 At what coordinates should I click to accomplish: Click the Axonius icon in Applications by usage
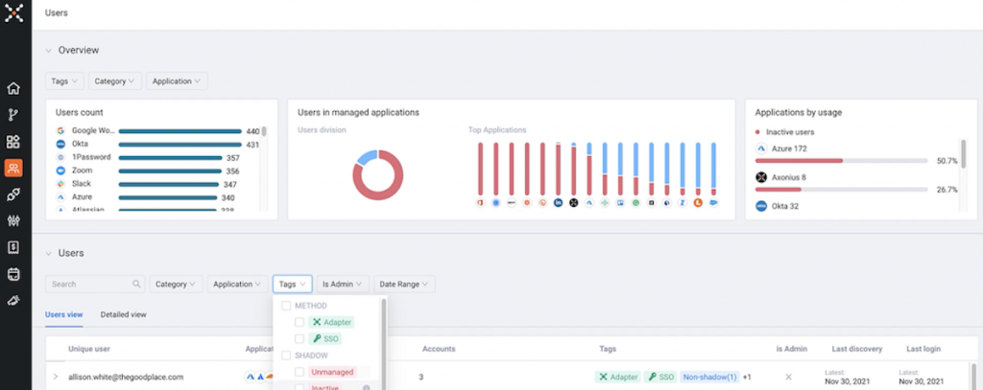761,177
